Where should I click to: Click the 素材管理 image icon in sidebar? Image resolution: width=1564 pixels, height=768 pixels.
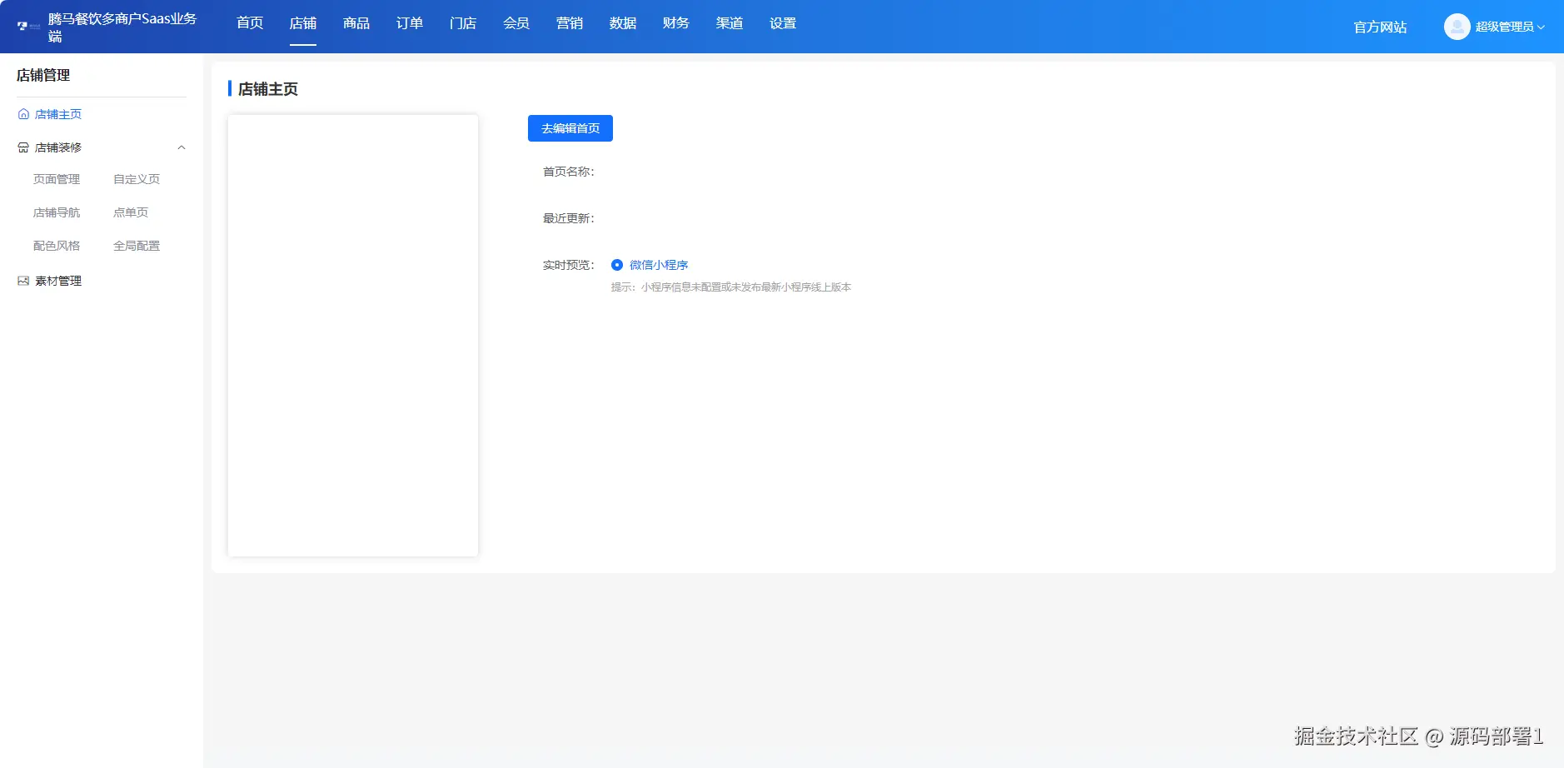click(23, 281)
